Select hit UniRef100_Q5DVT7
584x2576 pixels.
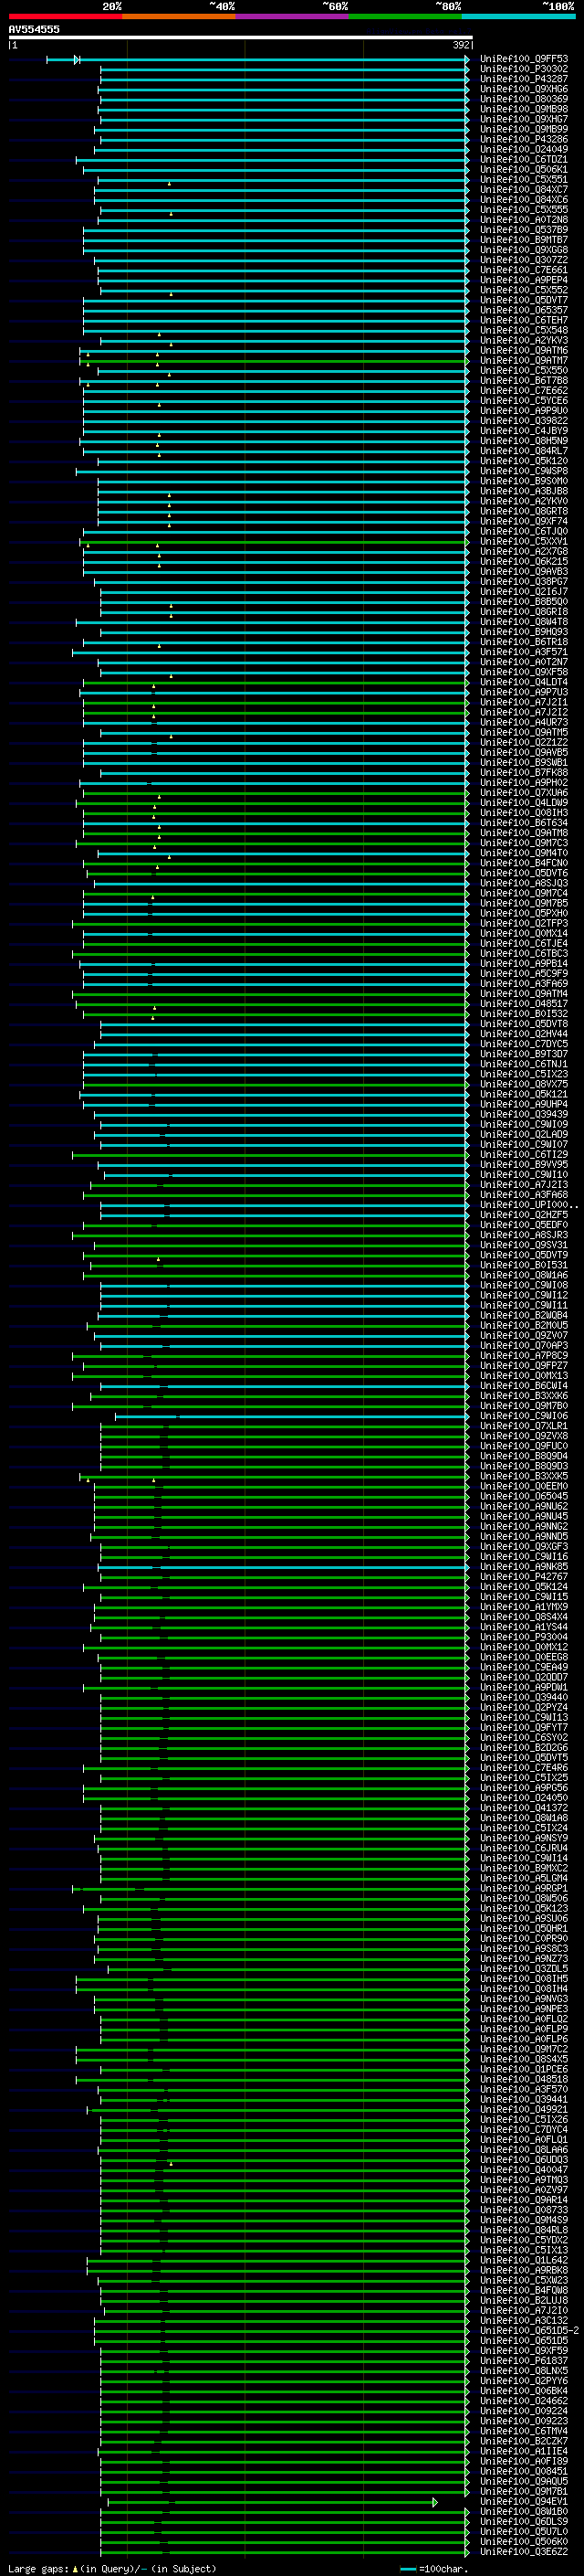coord(524,300)
